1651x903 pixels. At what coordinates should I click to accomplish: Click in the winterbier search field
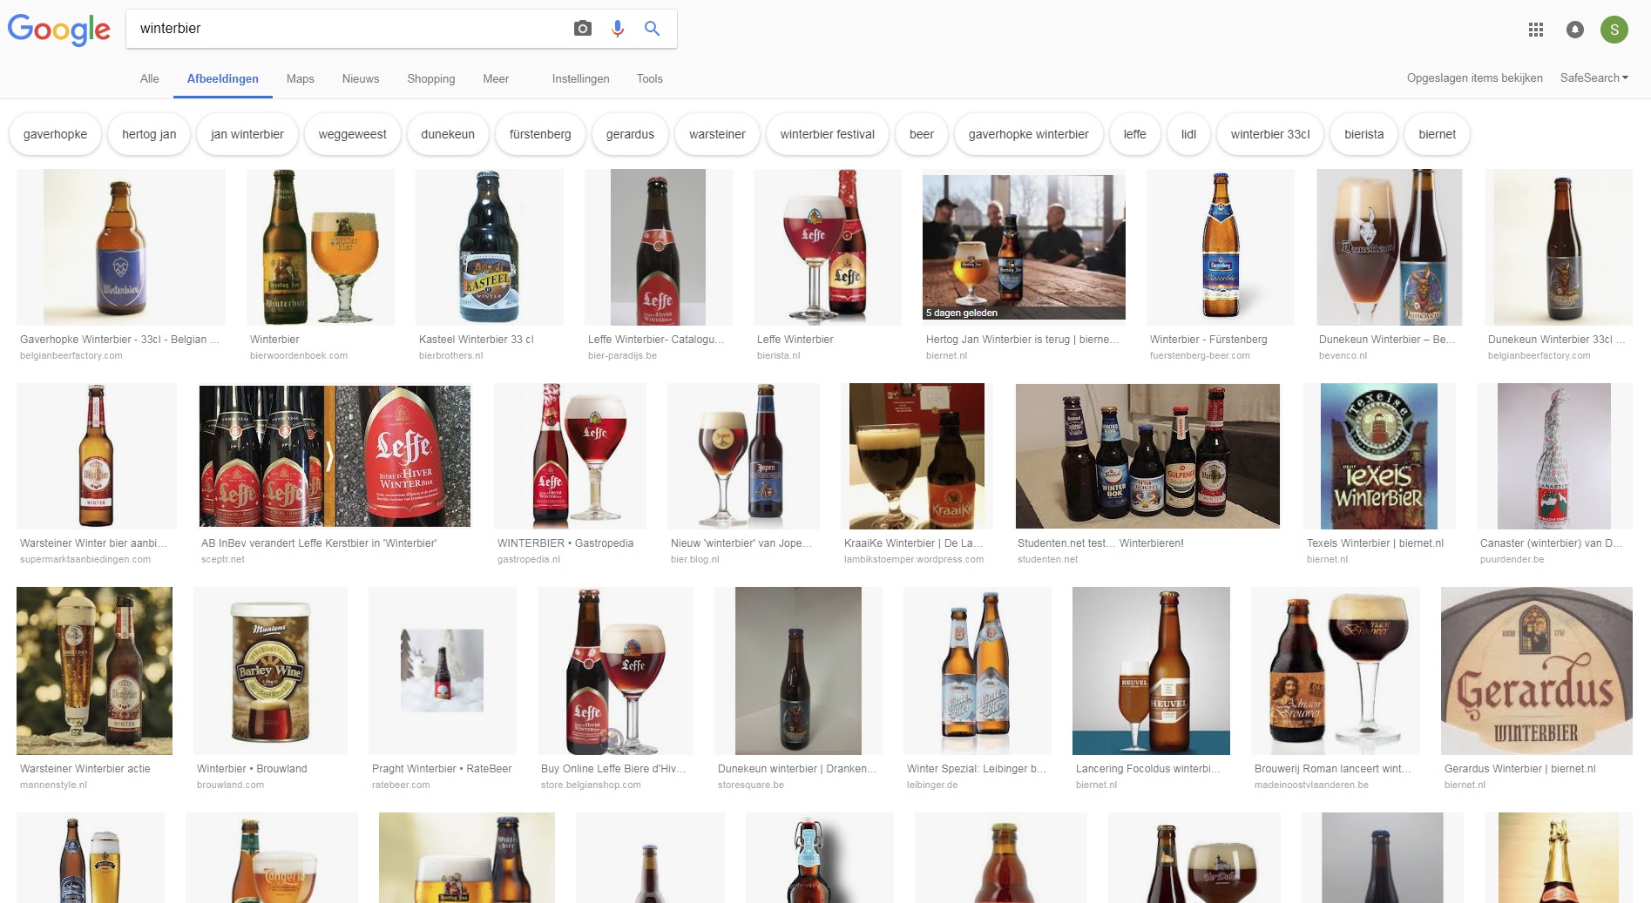tap(348, 29)
